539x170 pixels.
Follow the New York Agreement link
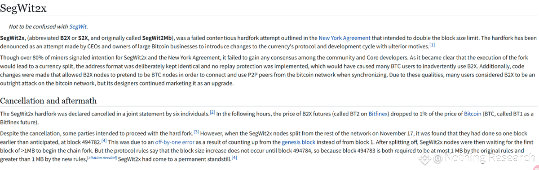point(345,38)
